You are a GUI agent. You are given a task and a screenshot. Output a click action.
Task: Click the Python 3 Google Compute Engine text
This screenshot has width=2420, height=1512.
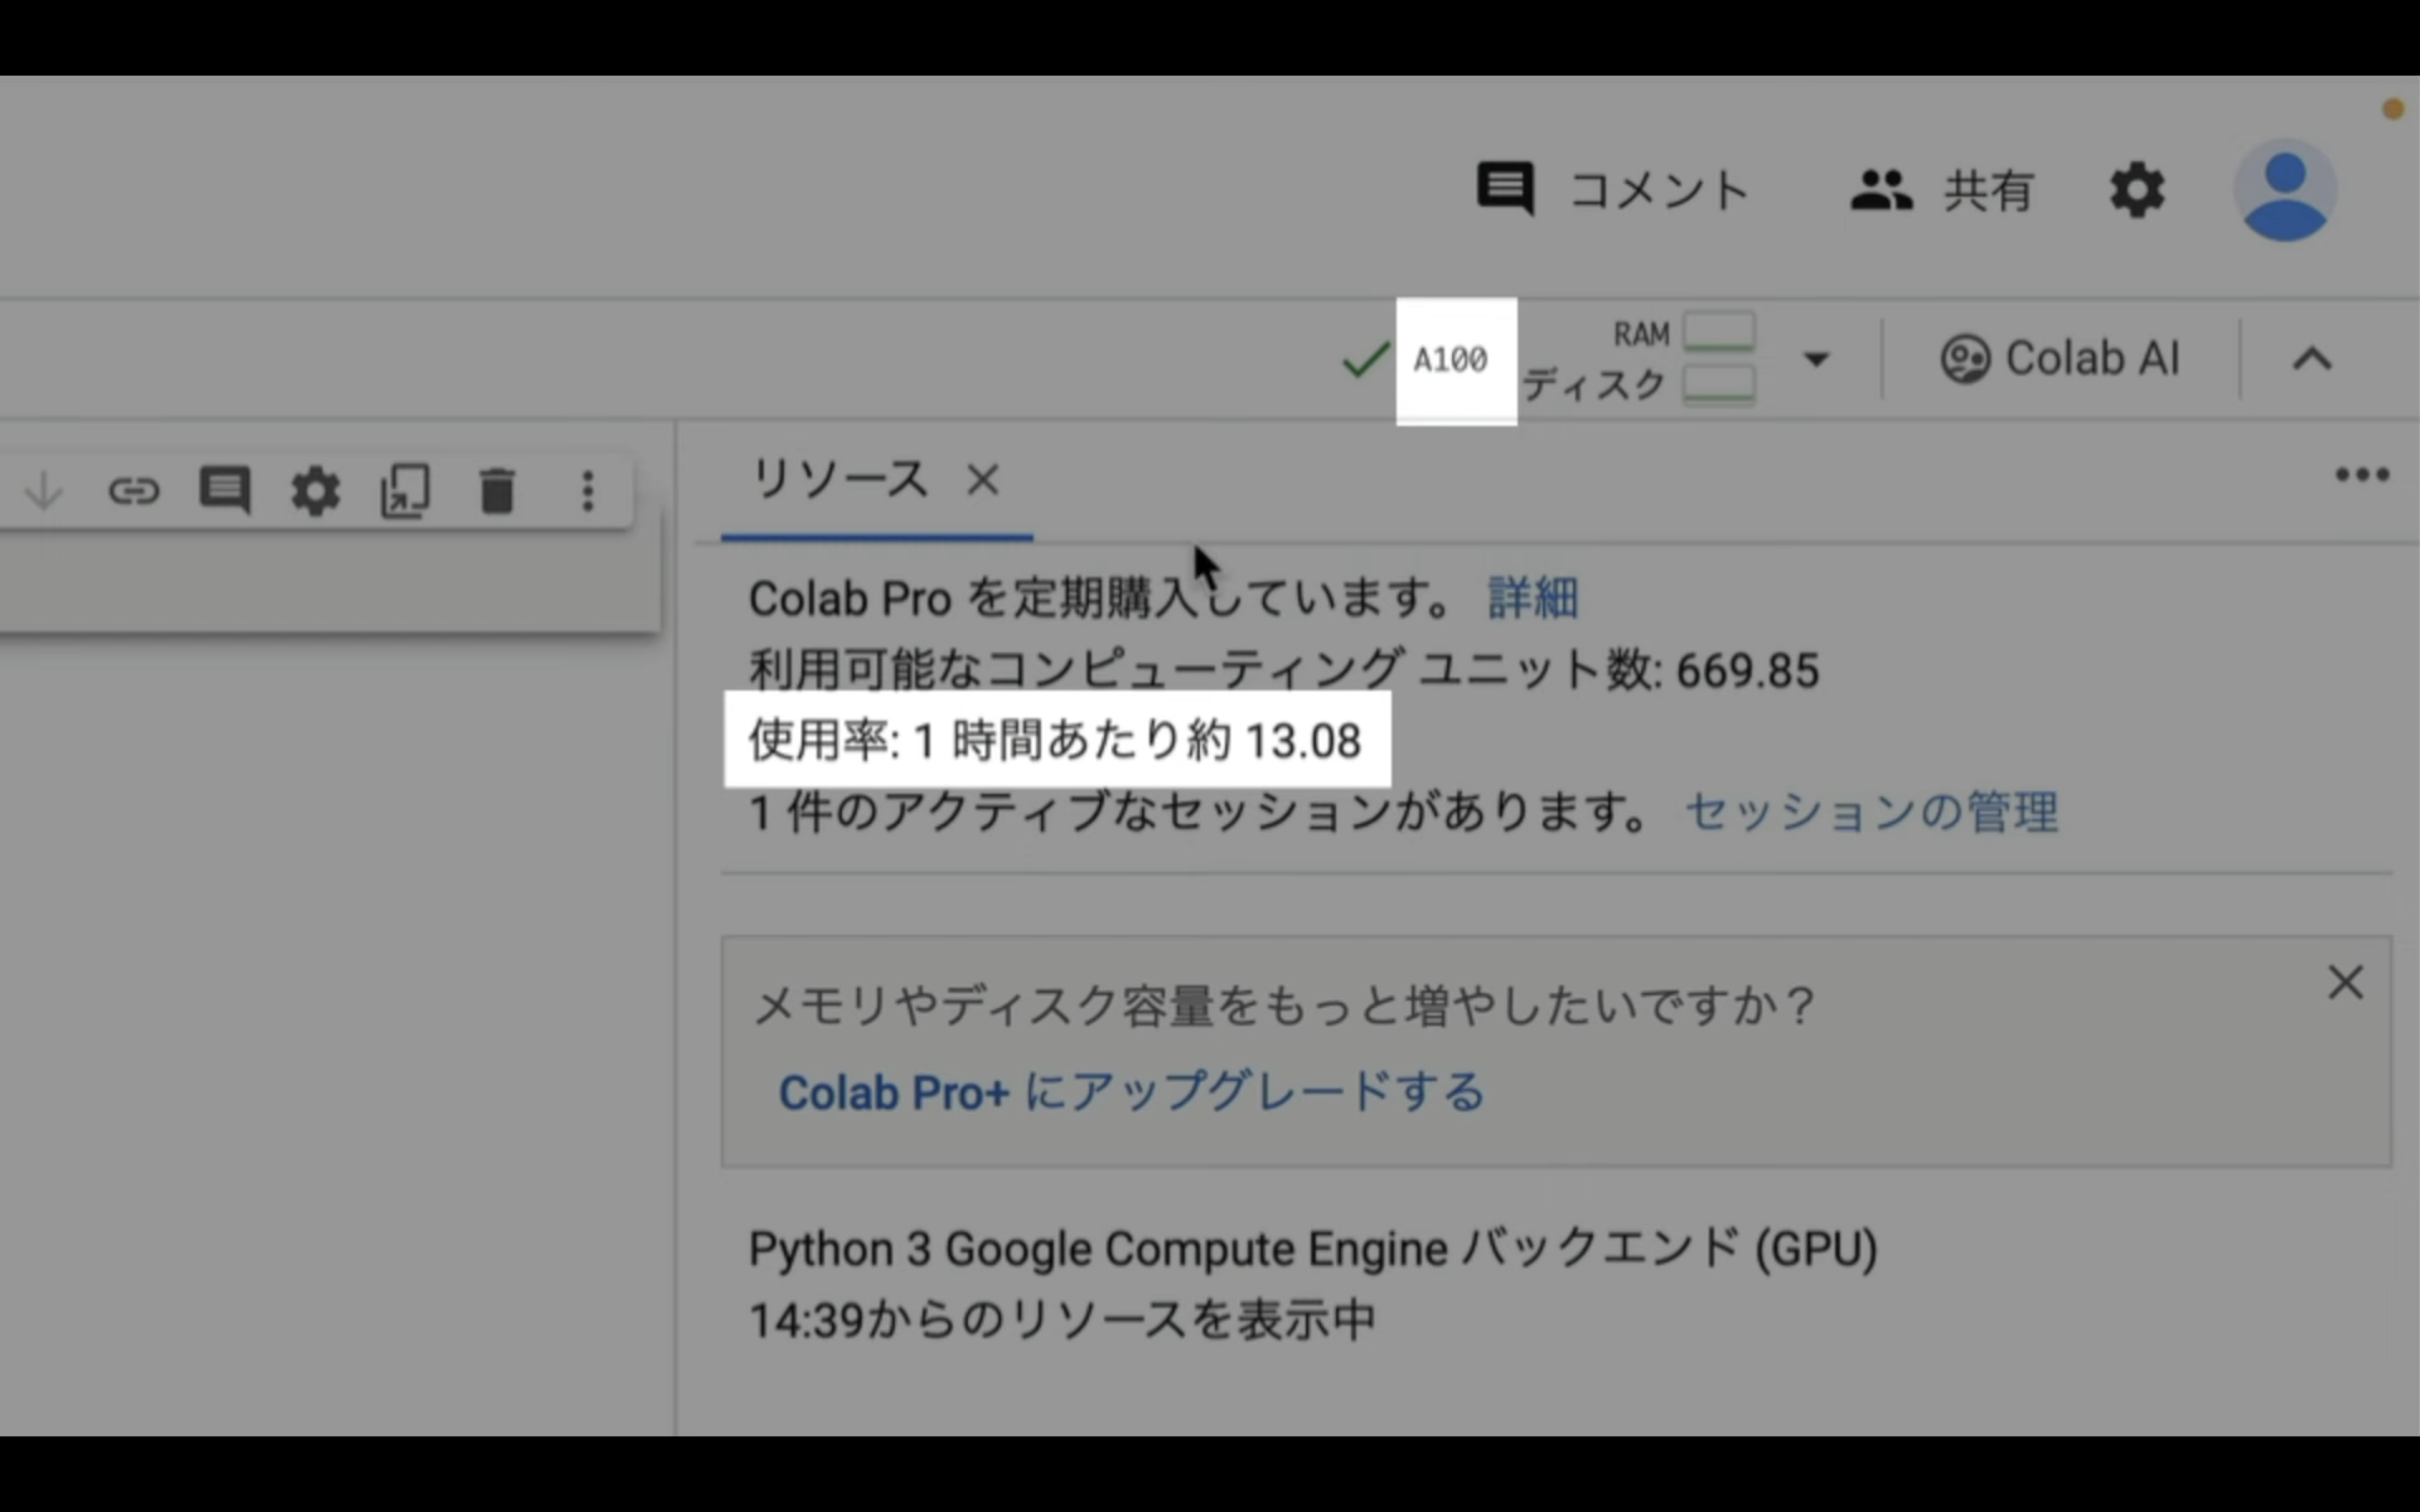pyautogui.click(x=1313, y=1249)
